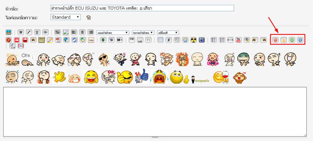The width and height of the screenshot is (313, 141).
Task: Insert the yellow laughing face emoticon
Action: 91,77
